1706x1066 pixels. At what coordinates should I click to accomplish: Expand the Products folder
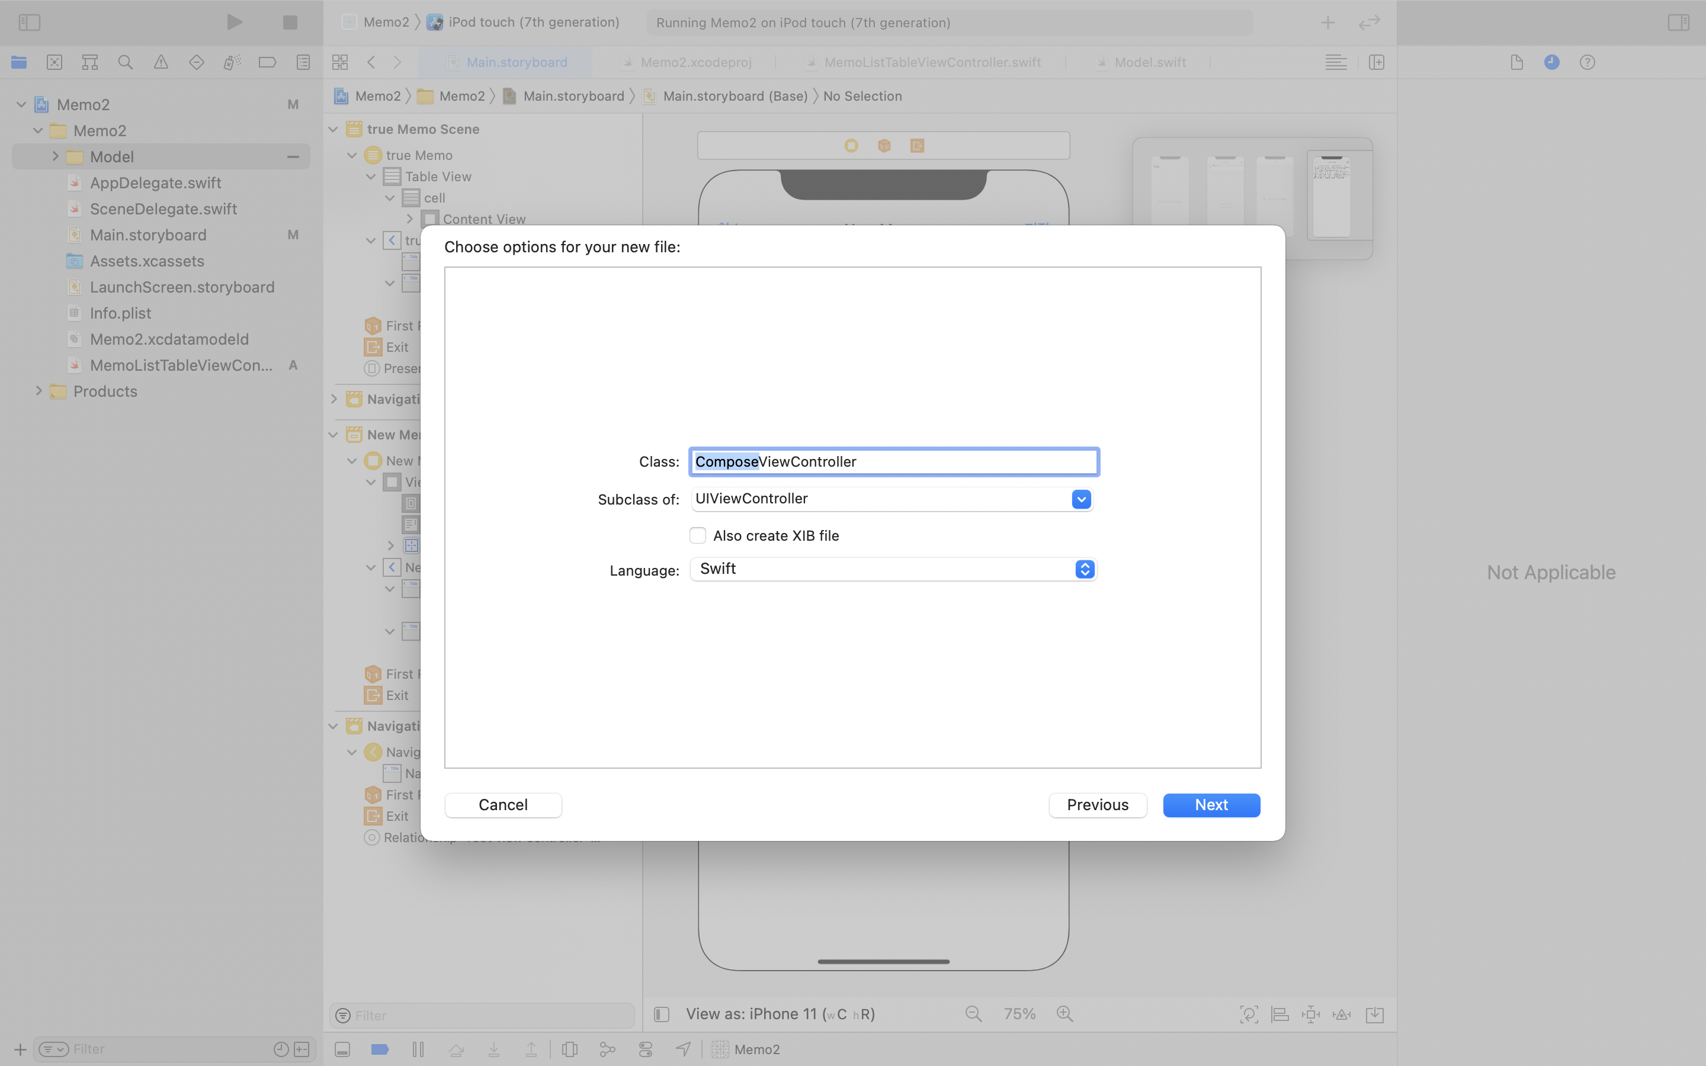[39, 391]
